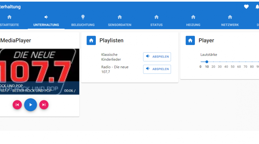Play the Klassische Kinderlieder playlist

[x=157, y=57]
